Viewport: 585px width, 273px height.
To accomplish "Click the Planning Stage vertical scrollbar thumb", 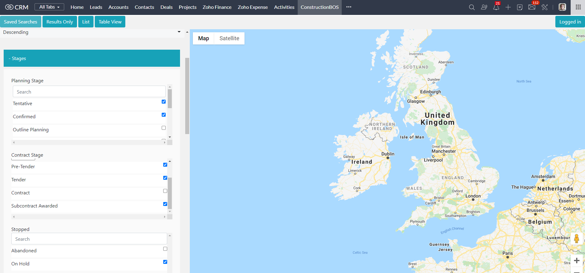I will (170, 99).
